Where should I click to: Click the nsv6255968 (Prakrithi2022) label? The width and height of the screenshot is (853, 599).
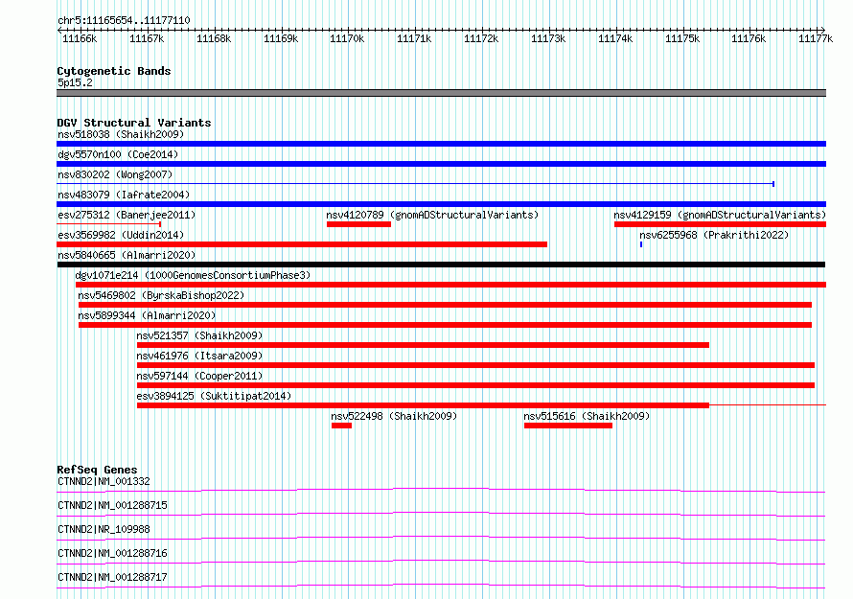tap(714, 235)
